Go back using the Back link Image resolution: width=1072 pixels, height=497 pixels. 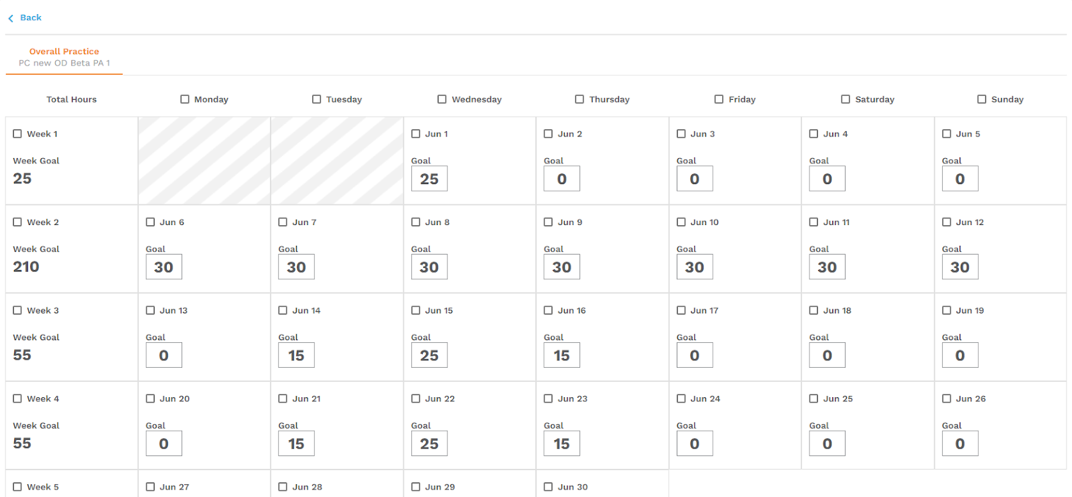30,17
